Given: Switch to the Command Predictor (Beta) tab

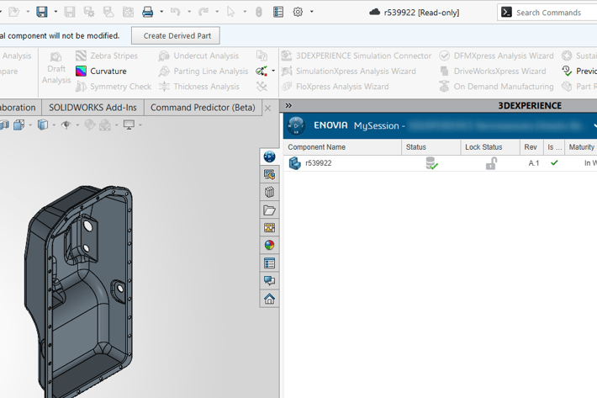Looking at the screenshot, I should (203, 108).
